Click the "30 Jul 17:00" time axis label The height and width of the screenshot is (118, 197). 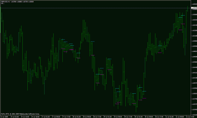(x=159, y=117)
